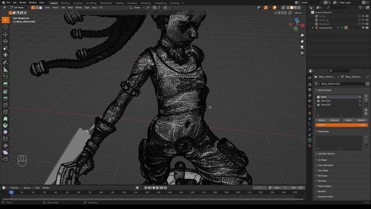The image size is (371, 209).
Task: Open the Modifiers wrench properties tab
Action: [310, 118]
